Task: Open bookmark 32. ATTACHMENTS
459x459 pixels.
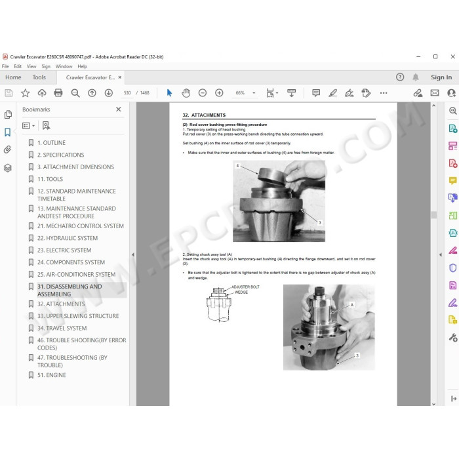Action: click(61, 304)
